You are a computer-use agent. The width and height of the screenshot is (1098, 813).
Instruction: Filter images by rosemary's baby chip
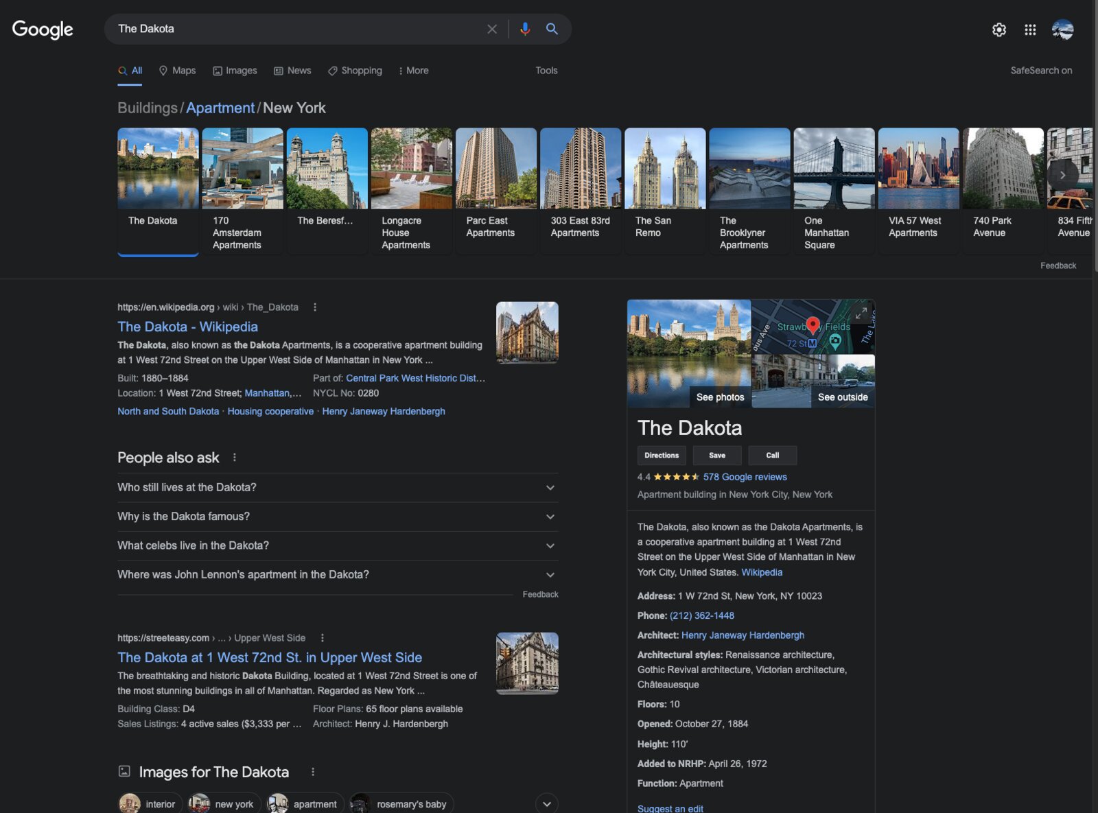(401, 803)
